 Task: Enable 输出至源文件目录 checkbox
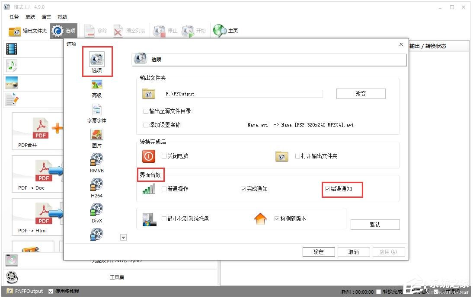click(x=146, y=111)
